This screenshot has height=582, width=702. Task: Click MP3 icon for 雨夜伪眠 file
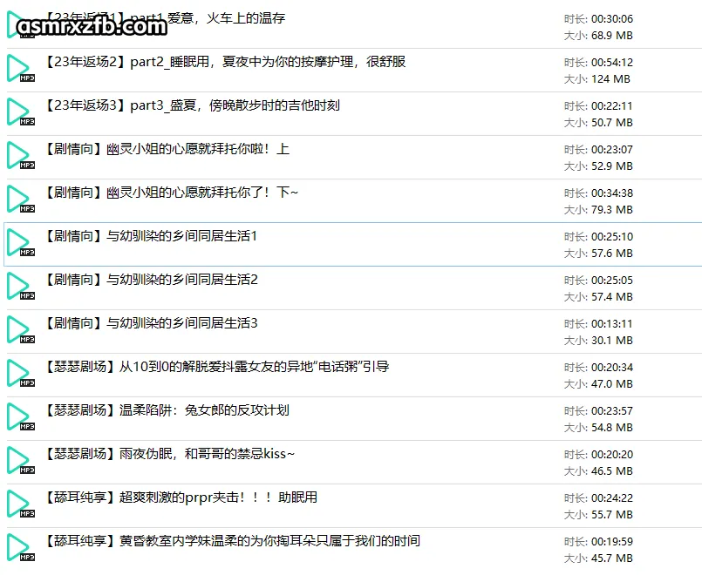(21, 460)
